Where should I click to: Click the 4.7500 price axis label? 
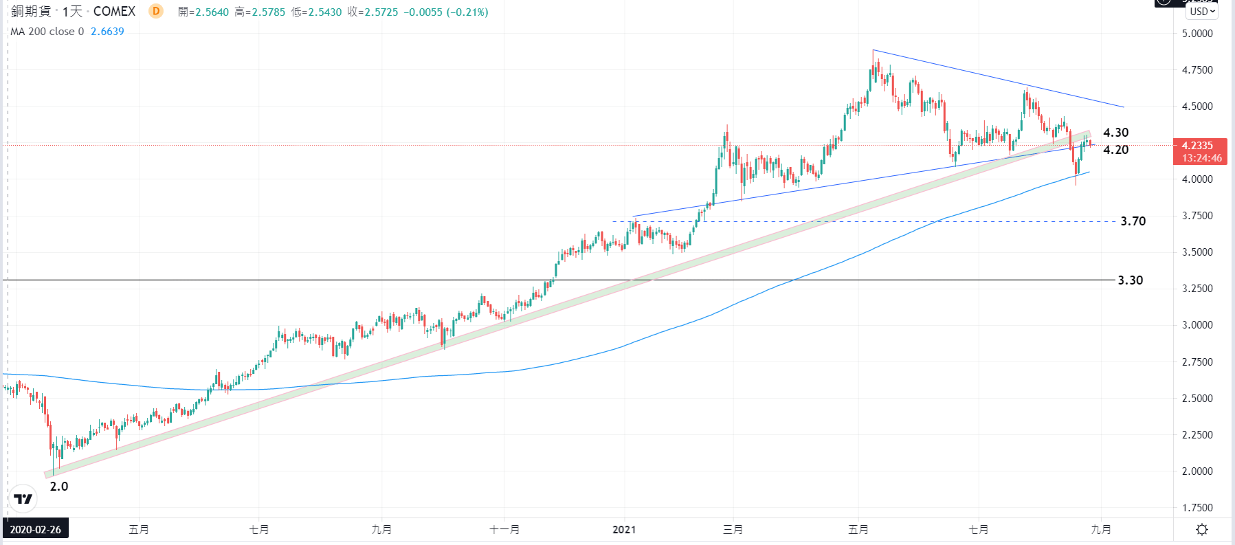coord(1197,70)
